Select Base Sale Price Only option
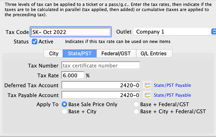The height and width of the screenshot is (137, 216). tap(64, 104)
